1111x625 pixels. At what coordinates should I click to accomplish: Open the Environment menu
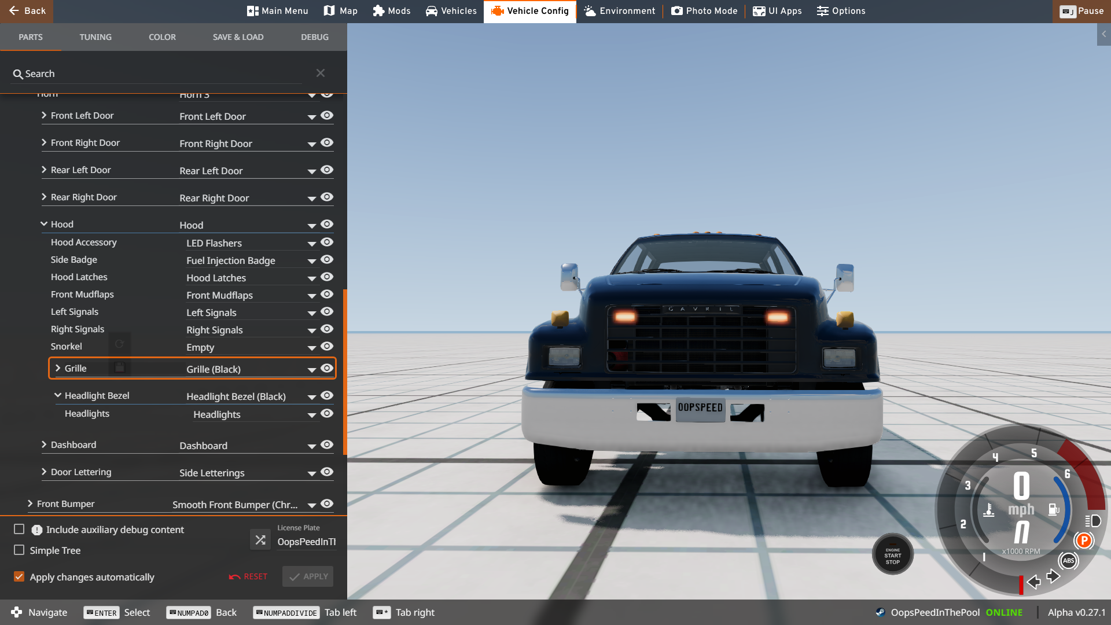(x=620, y=11)
